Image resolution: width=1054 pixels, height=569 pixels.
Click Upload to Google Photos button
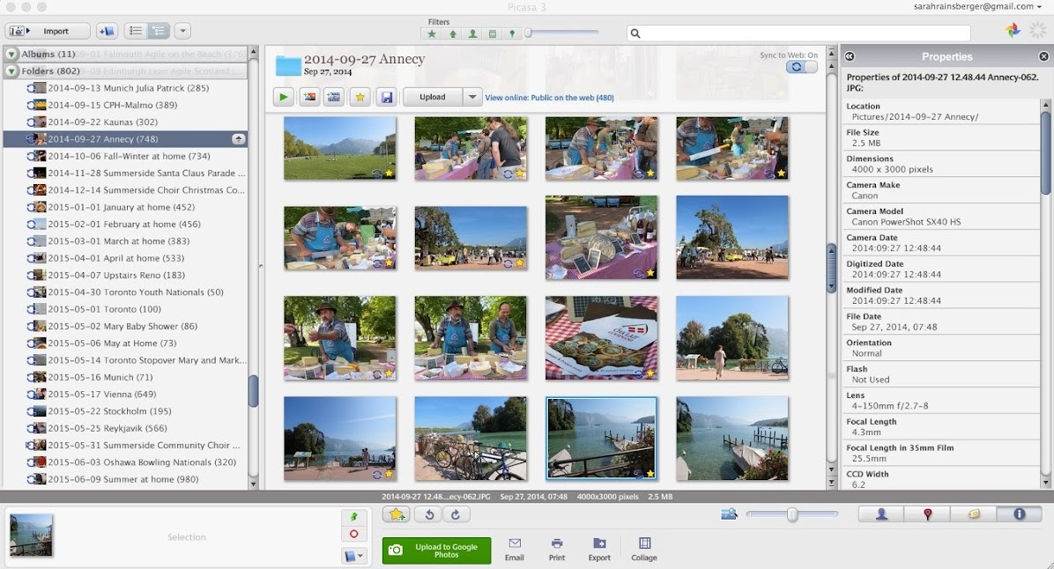click(x=437, y=551)
